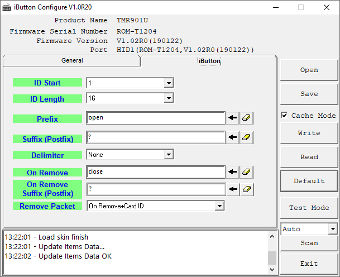Toggle the Cache Mode checkbox
The image size is (340, 277).
tap(285, 116)
